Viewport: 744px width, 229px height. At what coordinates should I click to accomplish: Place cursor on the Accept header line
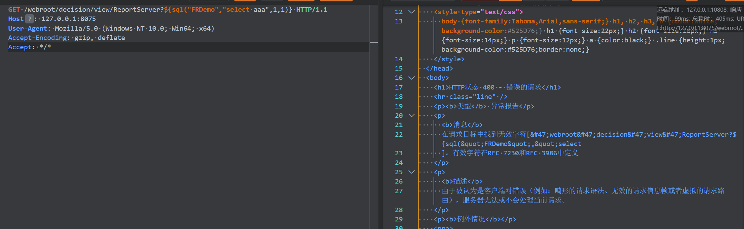pyautogui.click(x=29, y=47)
